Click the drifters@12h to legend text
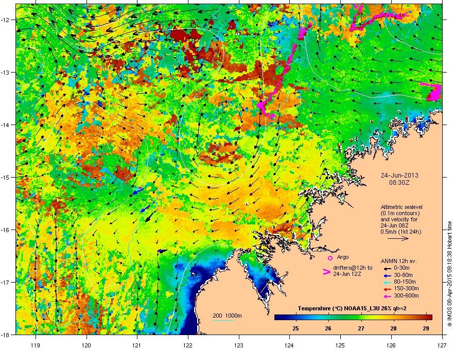The height and width of the screenshot is (350, 453). (353, 268)
